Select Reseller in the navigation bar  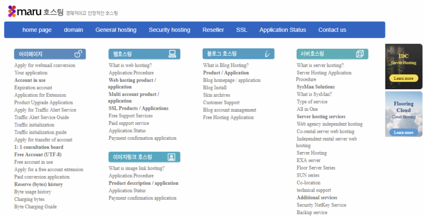click(213, 30)
